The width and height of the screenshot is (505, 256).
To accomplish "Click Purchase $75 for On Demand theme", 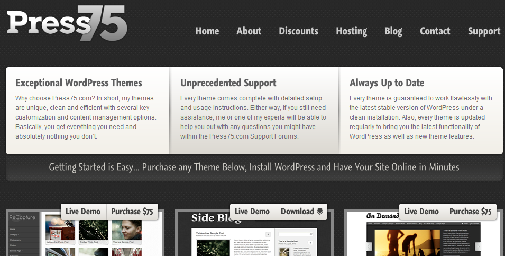I will (x=471, y=212).
